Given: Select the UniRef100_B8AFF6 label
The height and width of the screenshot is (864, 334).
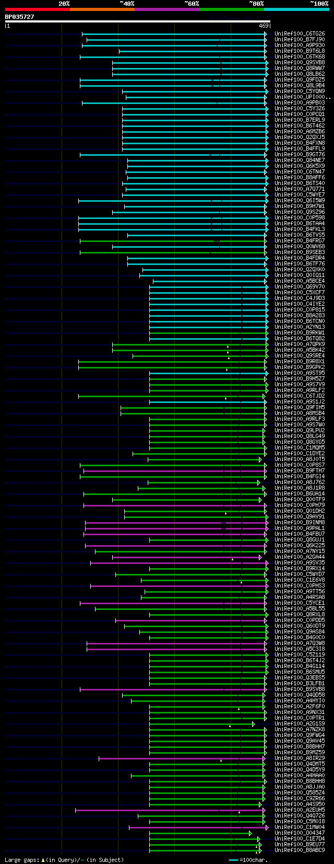Looking at the screenshot, I should [300, 177].
